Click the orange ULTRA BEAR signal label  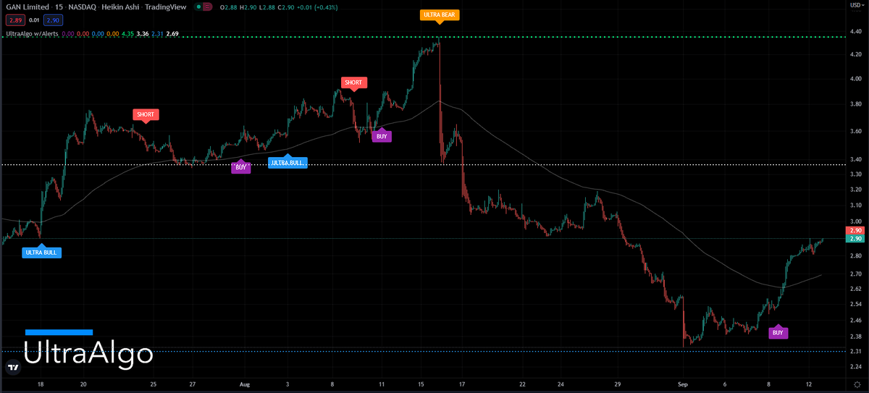click(440, 14)
